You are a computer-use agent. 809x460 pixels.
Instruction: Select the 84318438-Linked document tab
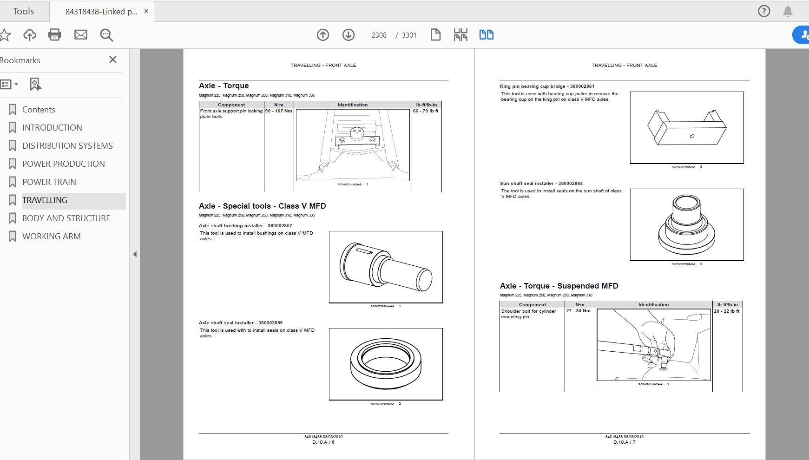[101, 12]
